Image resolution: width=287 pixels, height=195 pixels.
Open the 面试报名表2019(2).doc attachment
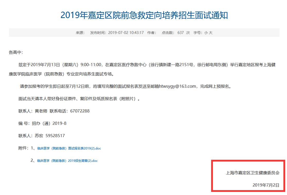pos(69,148)
